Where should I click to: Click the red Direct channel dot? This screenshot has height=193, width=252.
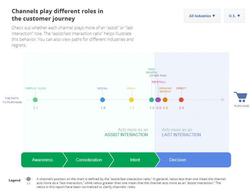181,100
